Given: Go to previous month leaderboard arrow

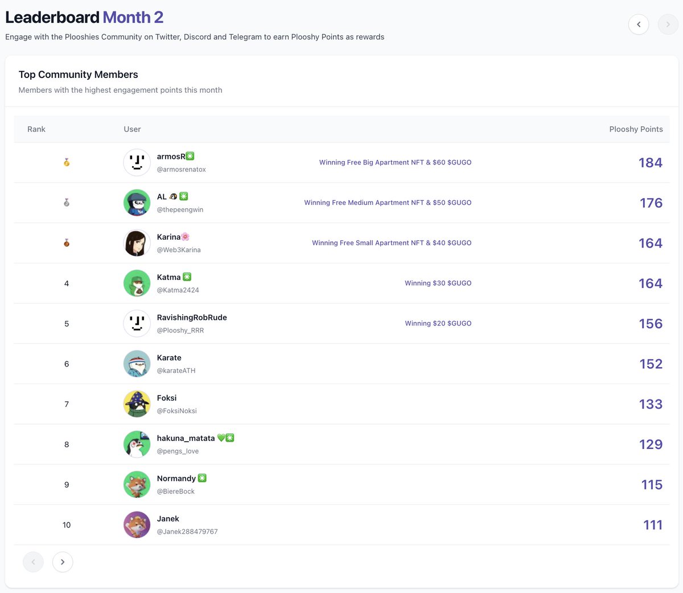Looking at the screenshot, I should [x=639, y=24].
